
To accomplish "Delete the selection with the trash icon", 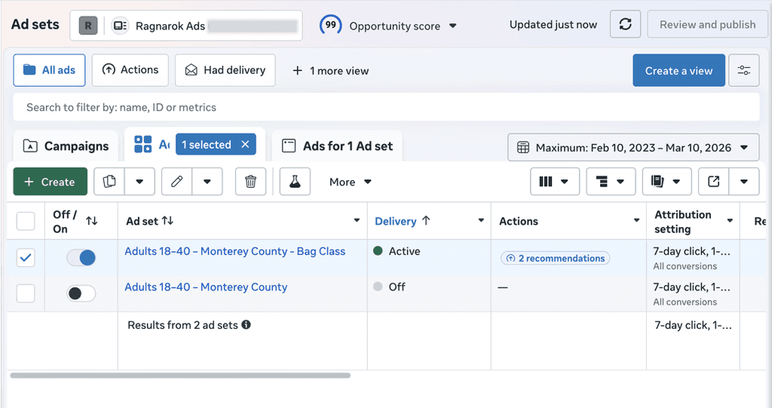I will [x=250, y=182].
